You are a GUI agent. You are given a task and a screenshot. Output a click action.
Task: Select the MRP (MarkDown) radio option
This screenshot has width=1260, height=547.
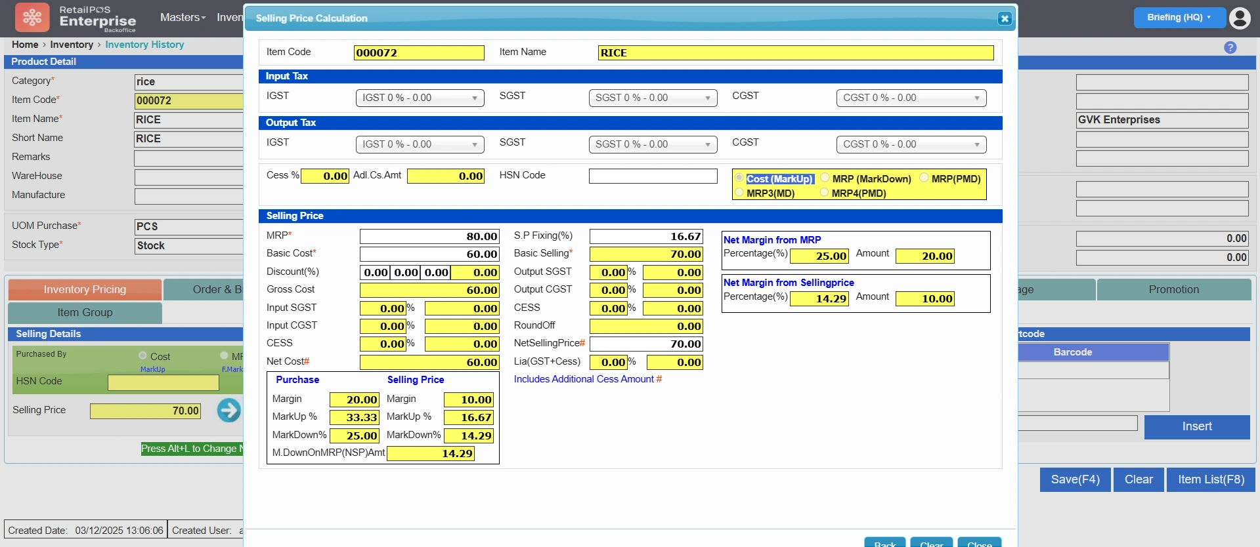point(825,178)
